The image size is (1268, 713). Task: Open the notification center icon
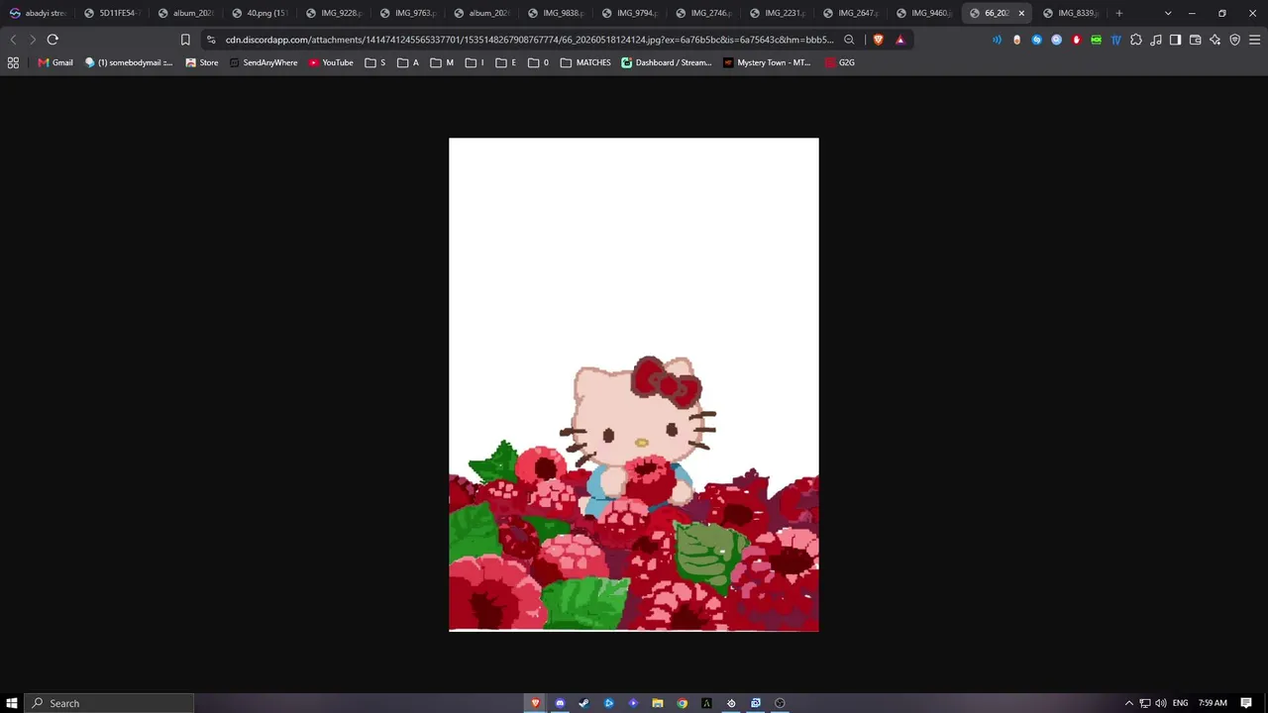click(1246, 703)
